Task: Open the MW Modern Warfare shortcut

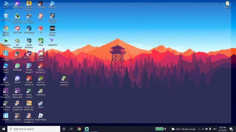Action: [52, 31]
